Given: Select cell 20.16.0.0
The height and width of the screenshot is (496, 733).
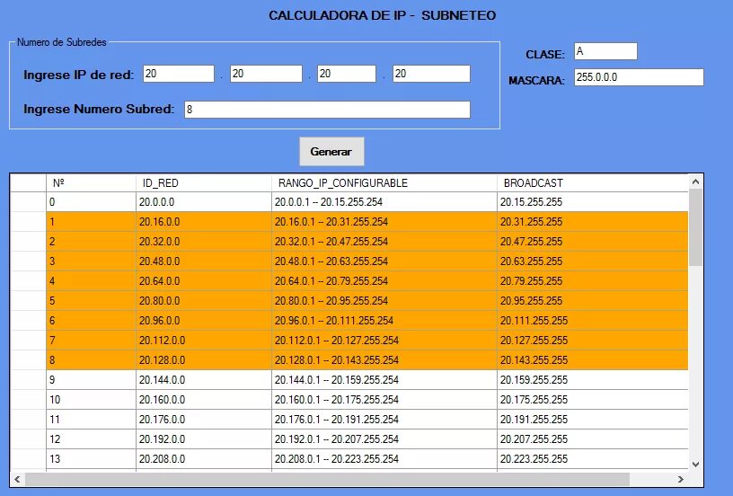Looking at the screenshot, I should [x=204, y=222].
